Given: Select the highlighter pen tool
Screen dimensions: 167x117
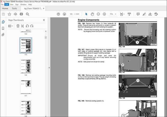Looking at the screenshot, I should tap(144, 14).
